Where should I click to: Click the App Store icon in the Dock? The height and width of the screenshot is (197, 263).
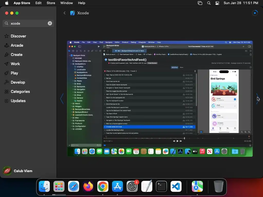tap(117, 186)
